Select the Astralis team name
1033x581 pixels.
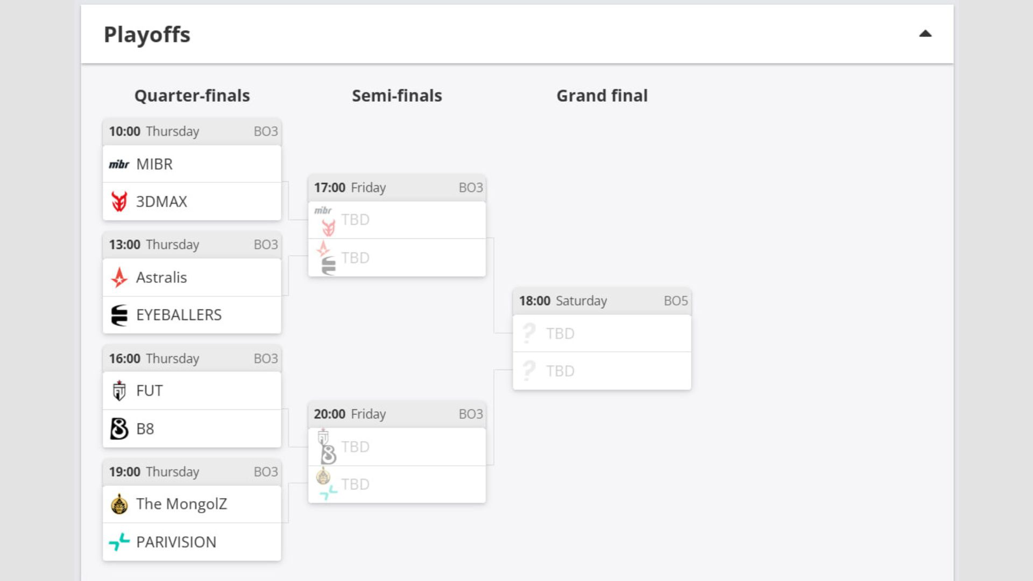tap(161, 278)
